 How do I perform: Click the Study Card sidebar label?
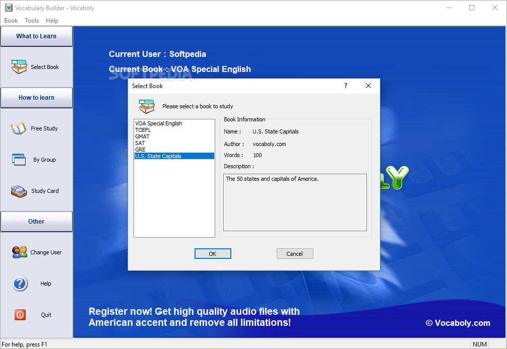[x=45, y=191]
